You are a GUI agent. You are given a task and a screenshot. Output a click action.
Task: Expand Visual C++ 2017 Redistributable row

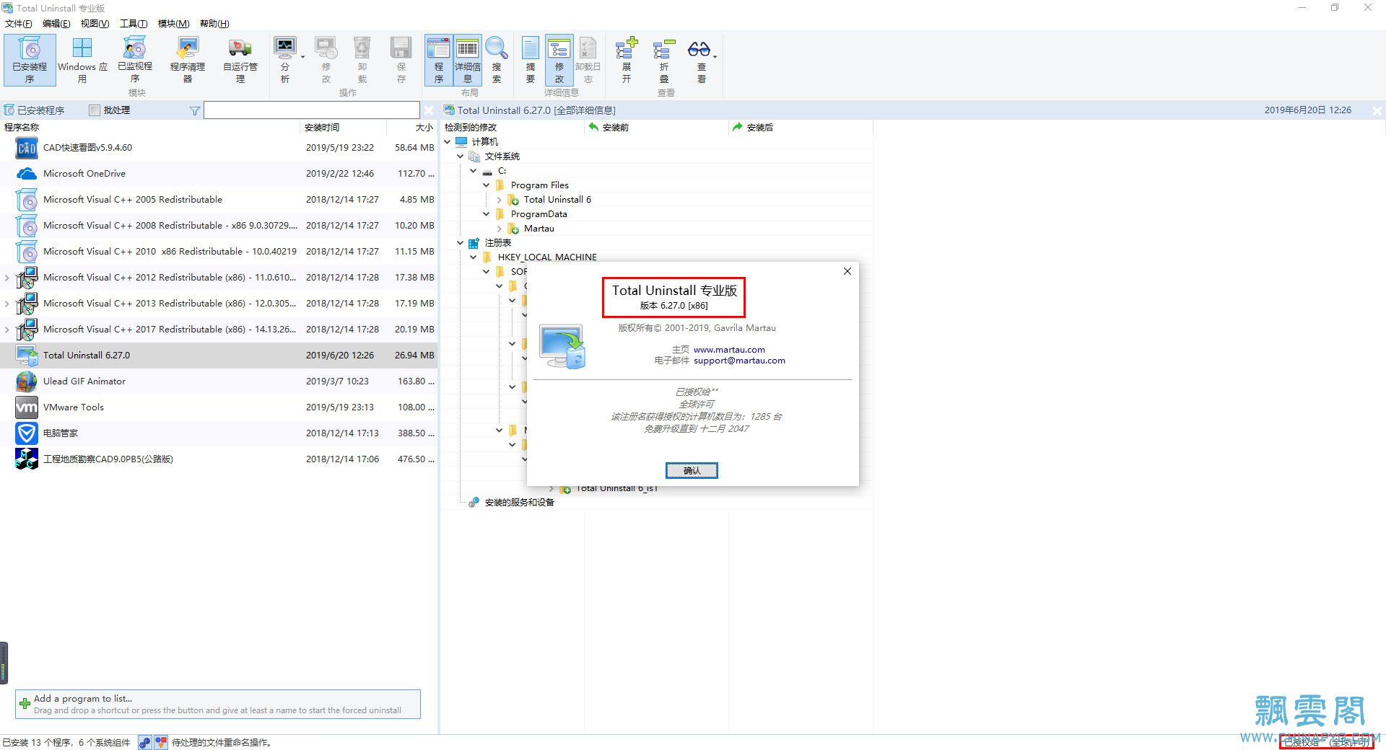[x=7, y=330]
